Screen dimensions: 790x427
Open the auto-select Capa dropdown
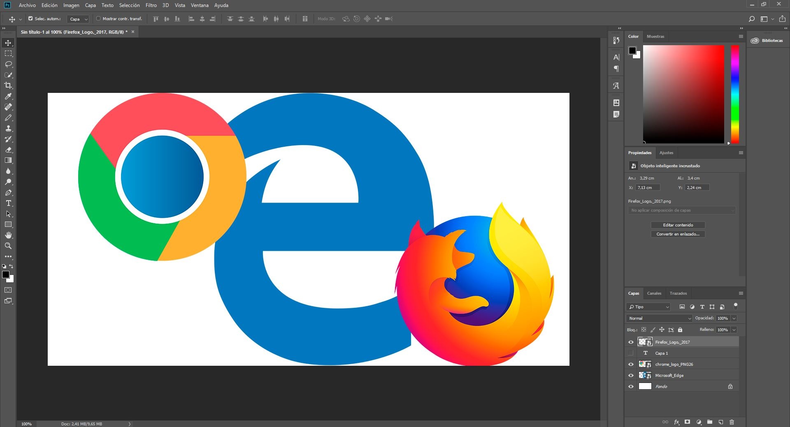tap(78, 19)
